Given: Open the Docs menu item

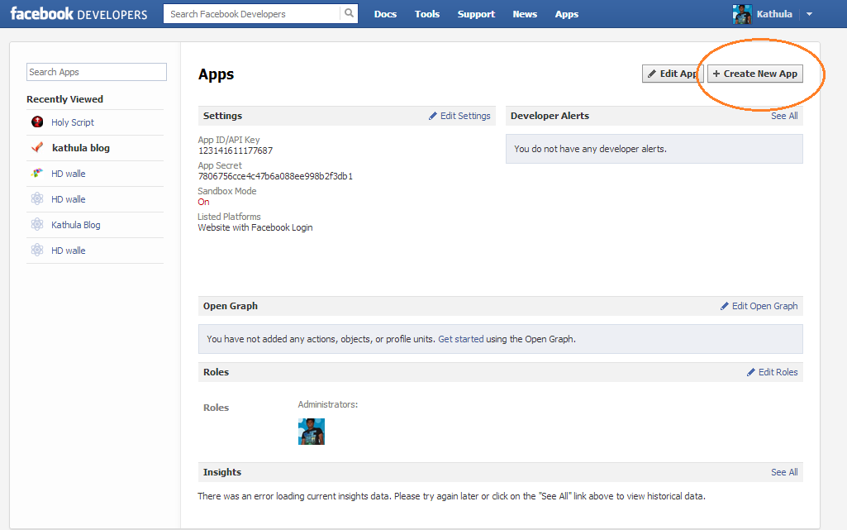Looking at the screenshot, I should pos(385,14).
